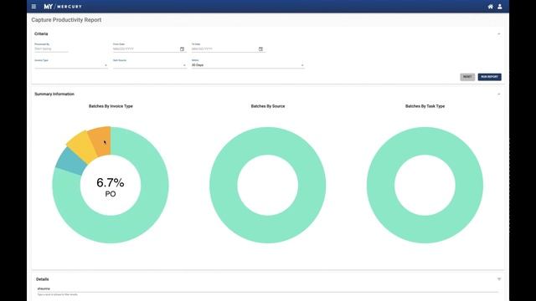Collapse the Criteria section
536x301 pixels.
coord(499,33)
